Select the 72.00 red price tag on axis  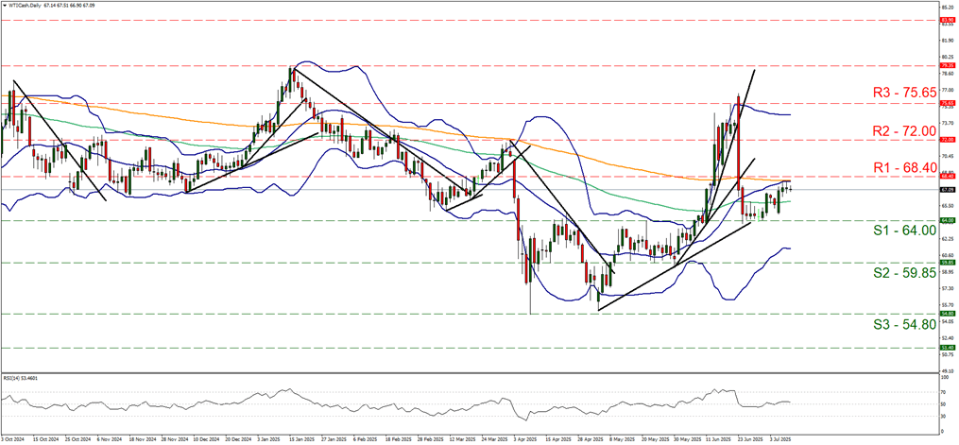tap(948, 140)
